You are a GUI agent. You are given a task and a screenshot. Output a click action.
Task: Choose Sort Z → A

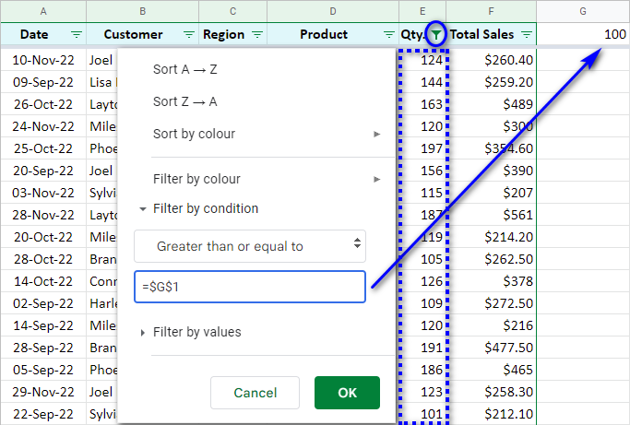pyautogui.click(x=185, y=101)
